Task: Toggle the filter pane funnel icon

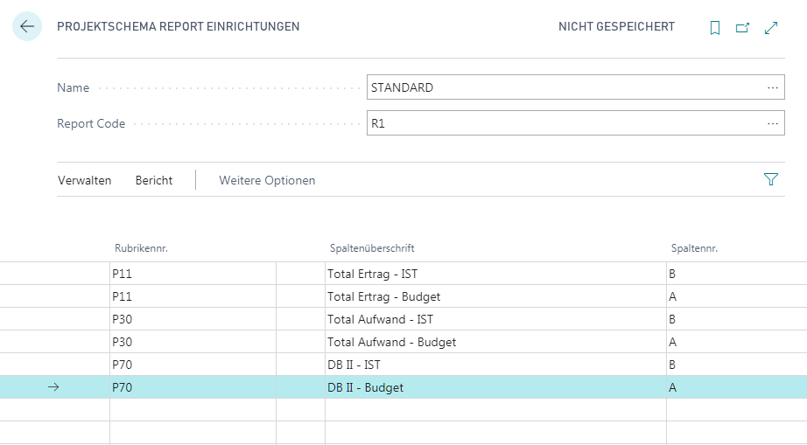Action: [771, 179]
